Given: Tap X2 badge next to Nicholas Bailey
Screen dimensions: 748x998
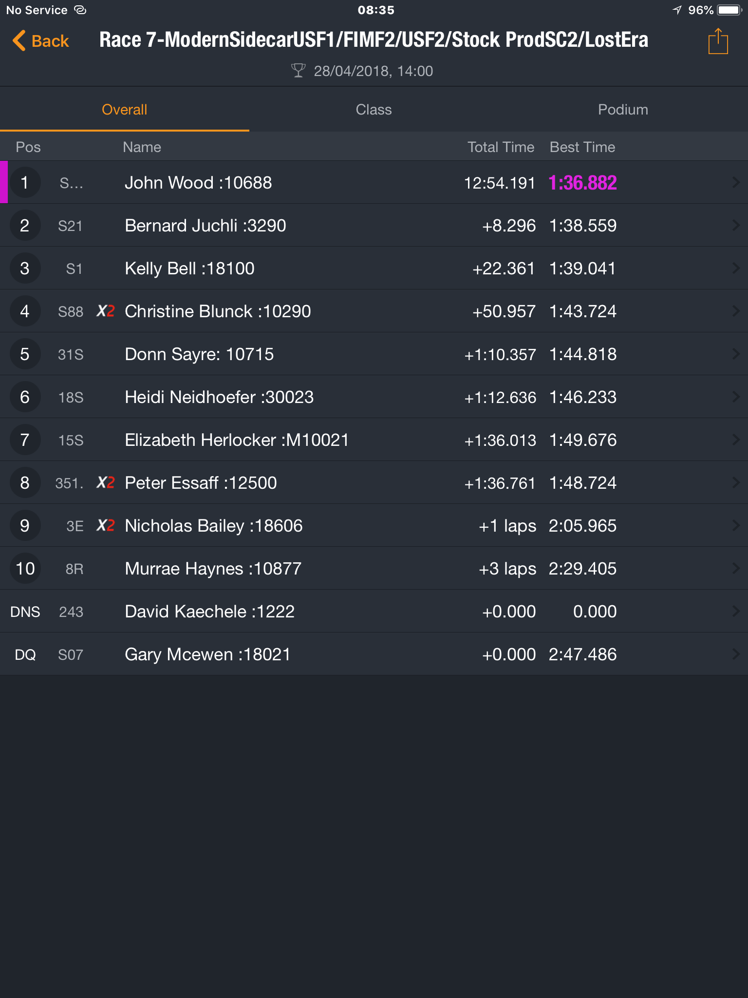Looking at the screenshot, I should click(105, 525).
